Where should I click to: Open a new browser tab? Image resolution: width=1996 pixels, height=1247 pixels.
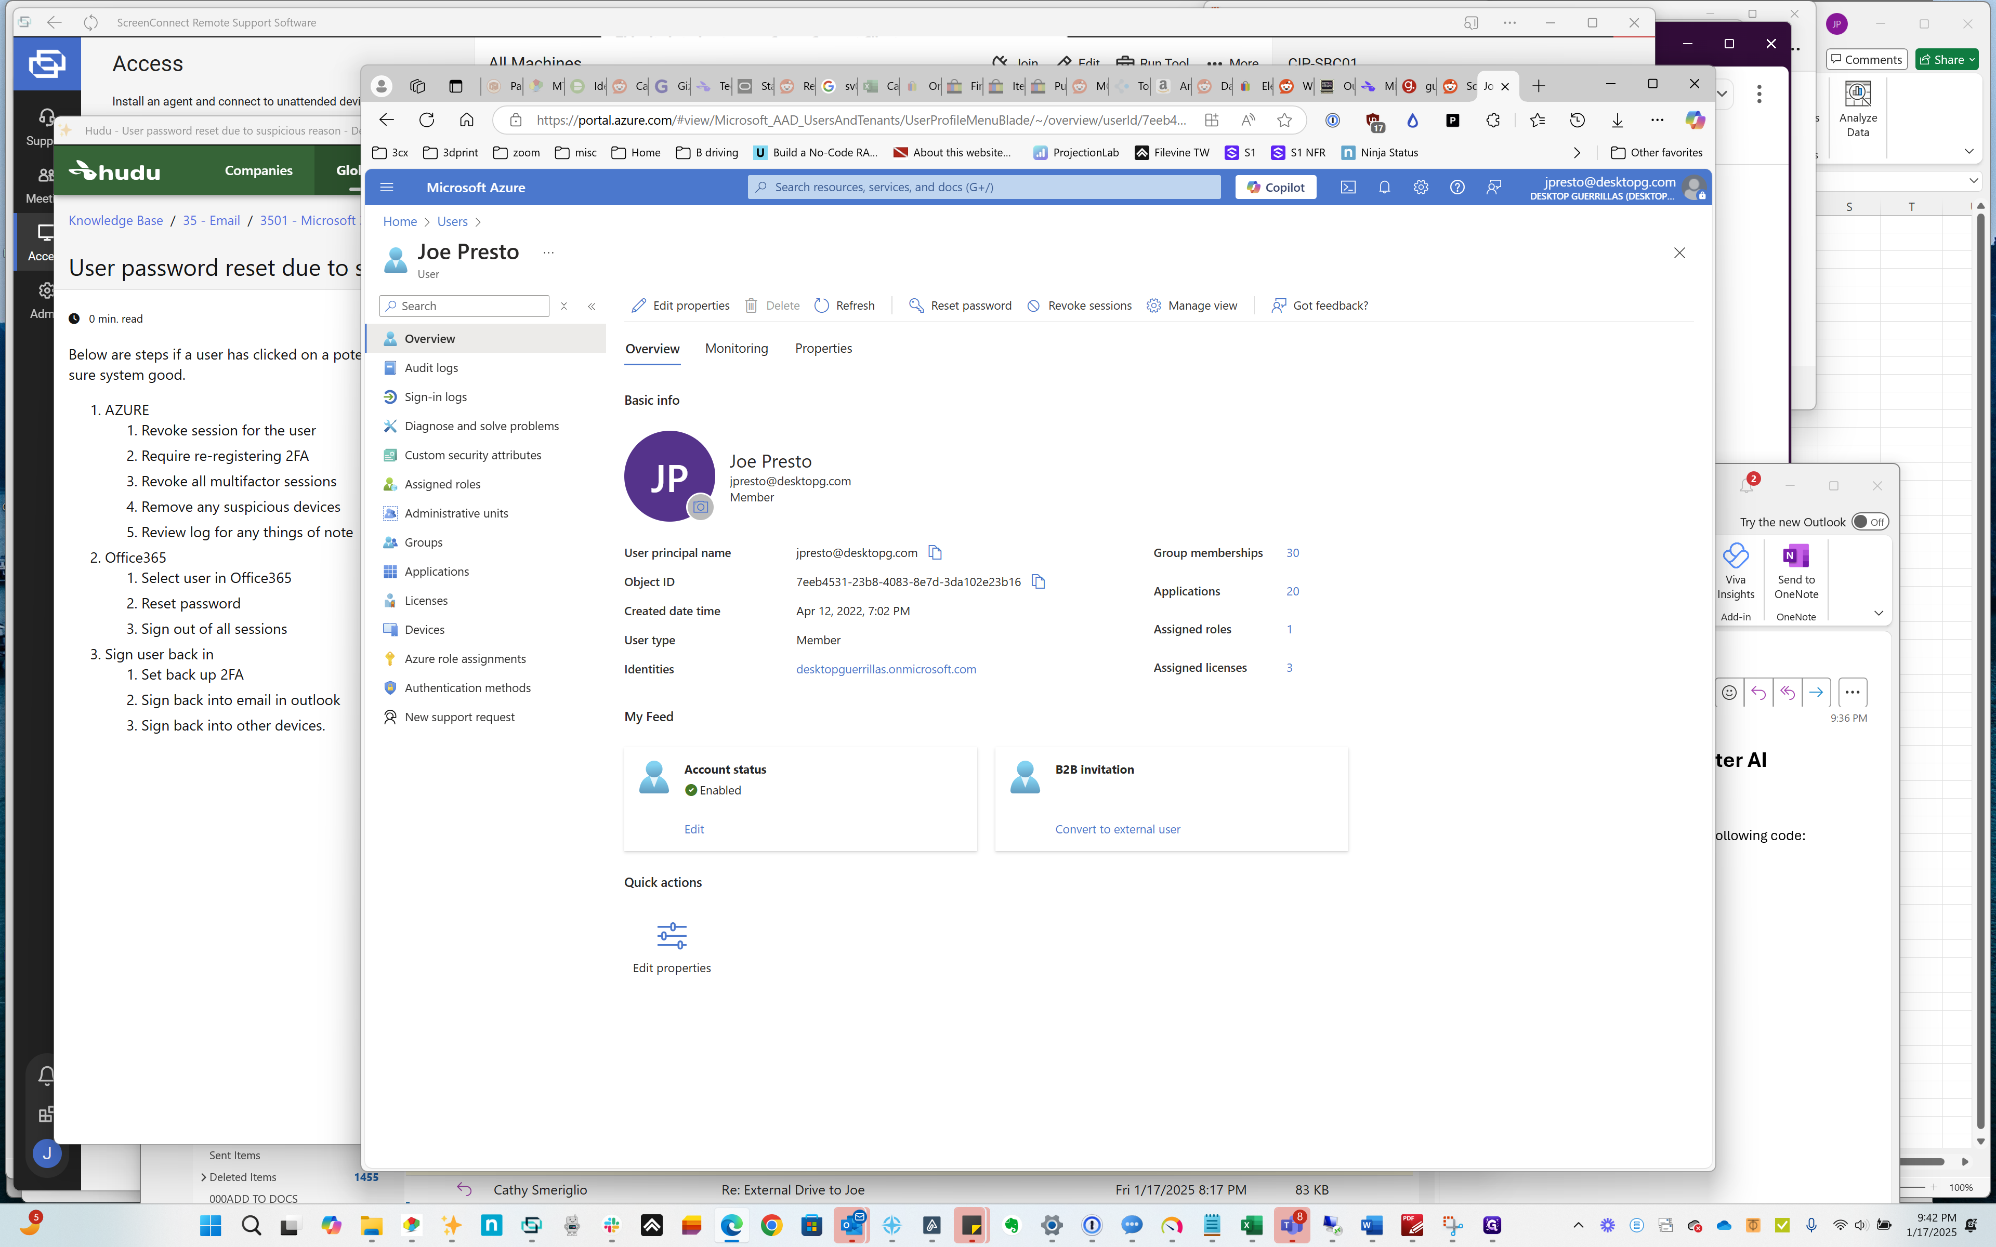point(1538,86)
